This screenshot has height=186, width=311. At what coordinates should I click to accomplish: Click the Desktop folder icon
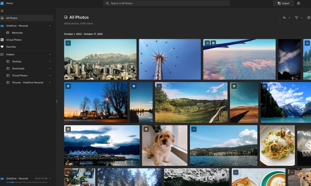(8, 61)
